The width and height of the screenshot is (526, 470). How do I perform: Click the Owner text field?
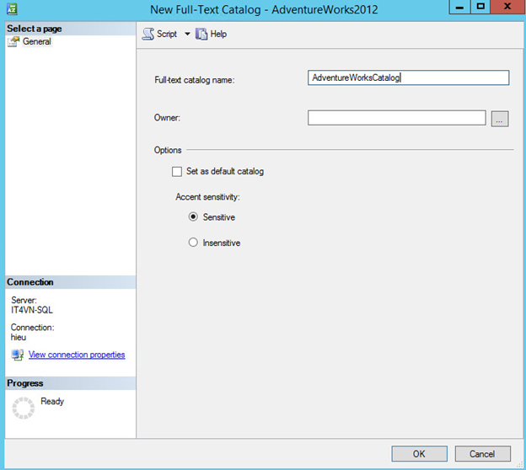tap(396, 118)
